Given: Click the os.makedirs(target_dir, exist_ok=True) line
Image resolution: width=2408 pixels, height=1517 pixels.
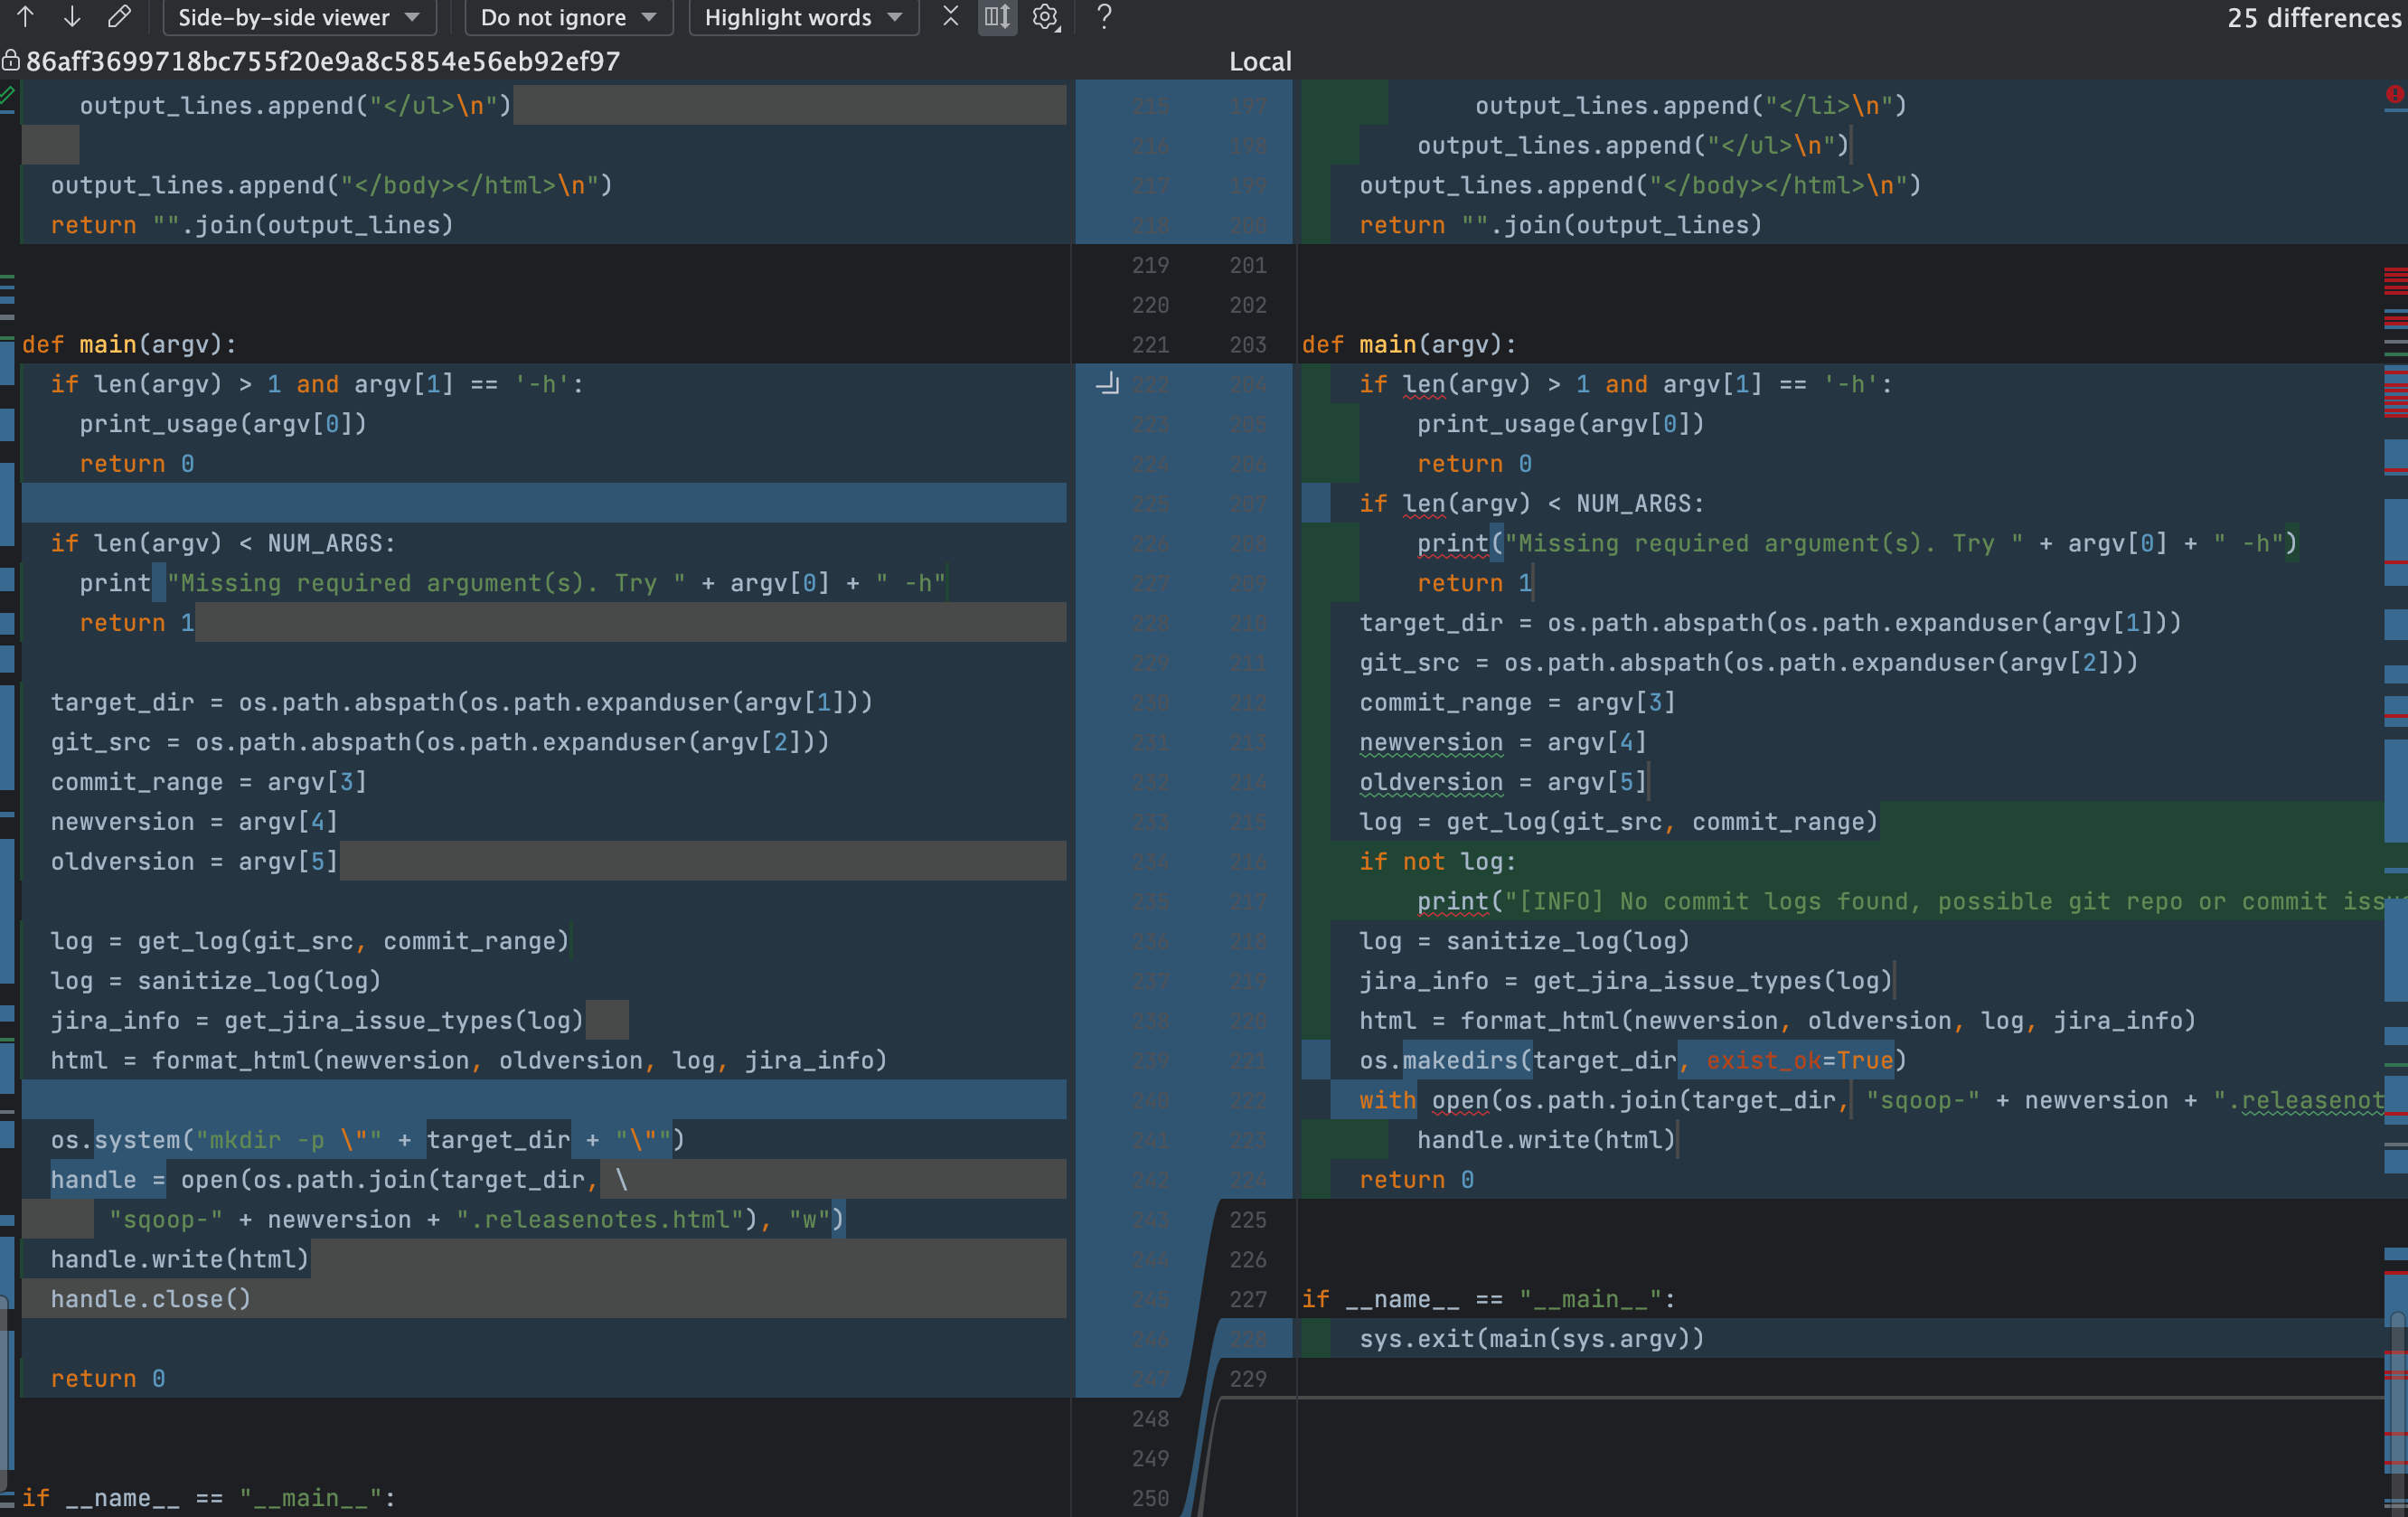Looking at the screenshot, I should tap(1633, 1060).
